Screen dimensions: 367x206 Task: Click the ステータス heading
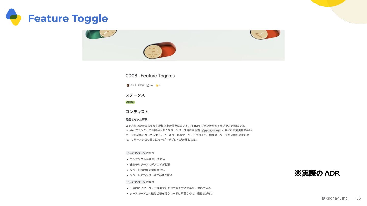[x=135, y=95]
